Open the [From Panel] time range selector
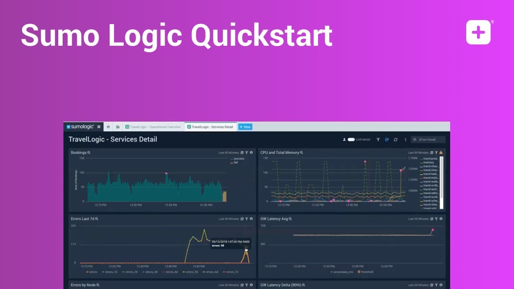The image size is (514, 289). 428,140
